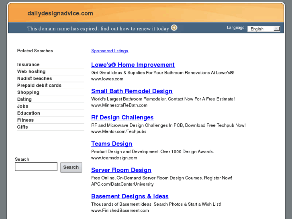
Task: Click the expired domain renewal message
Action: [x=98, y=29]
